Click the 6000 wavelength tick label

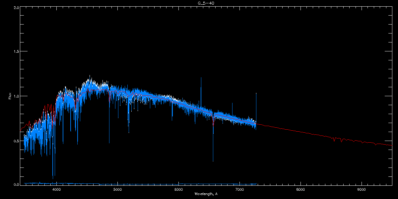[x=178, y=189]
